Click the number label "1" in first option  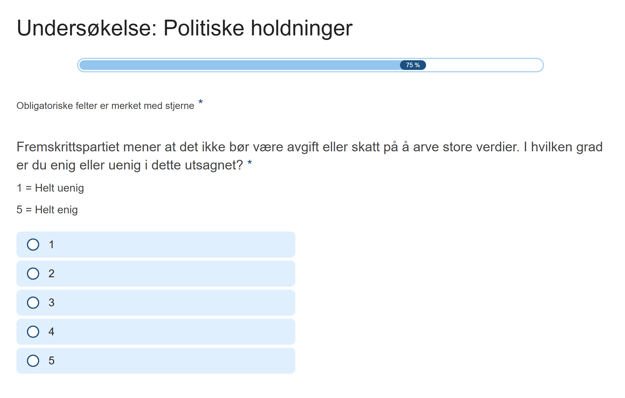click(x=52, y=245)
